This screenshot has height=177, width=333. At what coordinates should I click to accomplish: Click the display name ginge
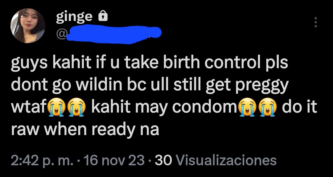(74, 17)
